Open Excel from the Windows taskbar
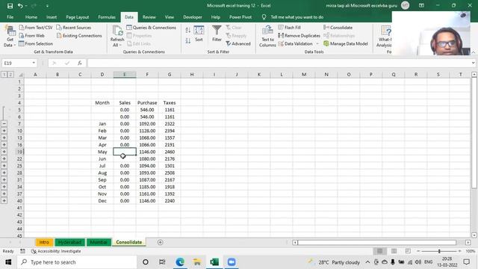The image size is (478, 269). pyautogui.click(x=214, y=262)
